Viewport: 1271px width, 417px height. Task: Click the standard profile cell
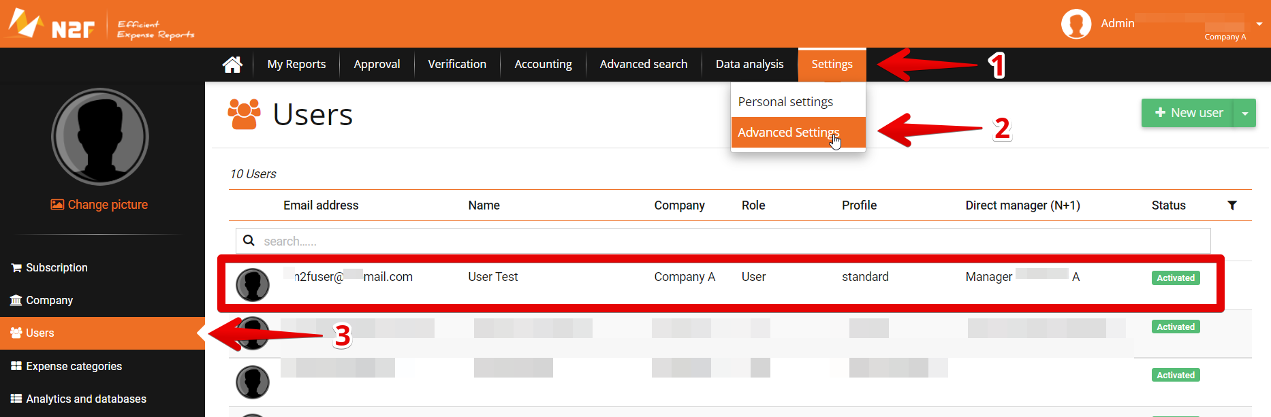(x=865, y=277)
